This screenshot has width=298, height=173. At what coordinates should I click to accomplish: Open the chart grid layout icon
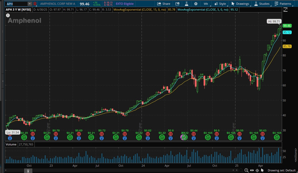[x=177, y=4]
